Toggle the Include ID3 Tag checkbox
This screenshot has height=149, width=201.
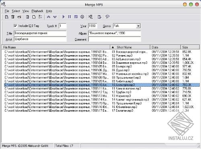click(x=15, y=26)
